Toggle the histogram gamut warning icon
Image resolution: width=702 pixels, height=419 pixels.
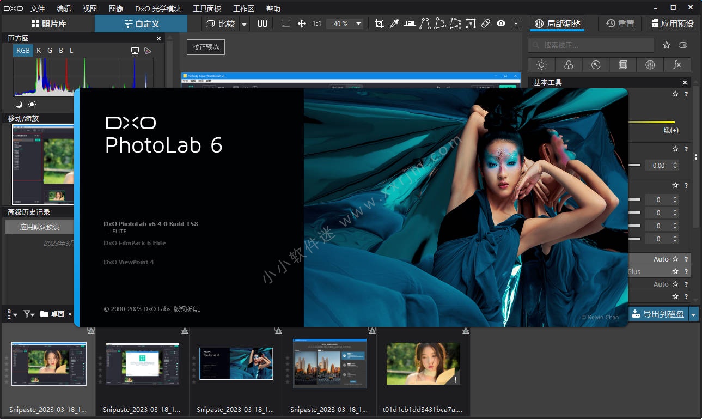148,51
